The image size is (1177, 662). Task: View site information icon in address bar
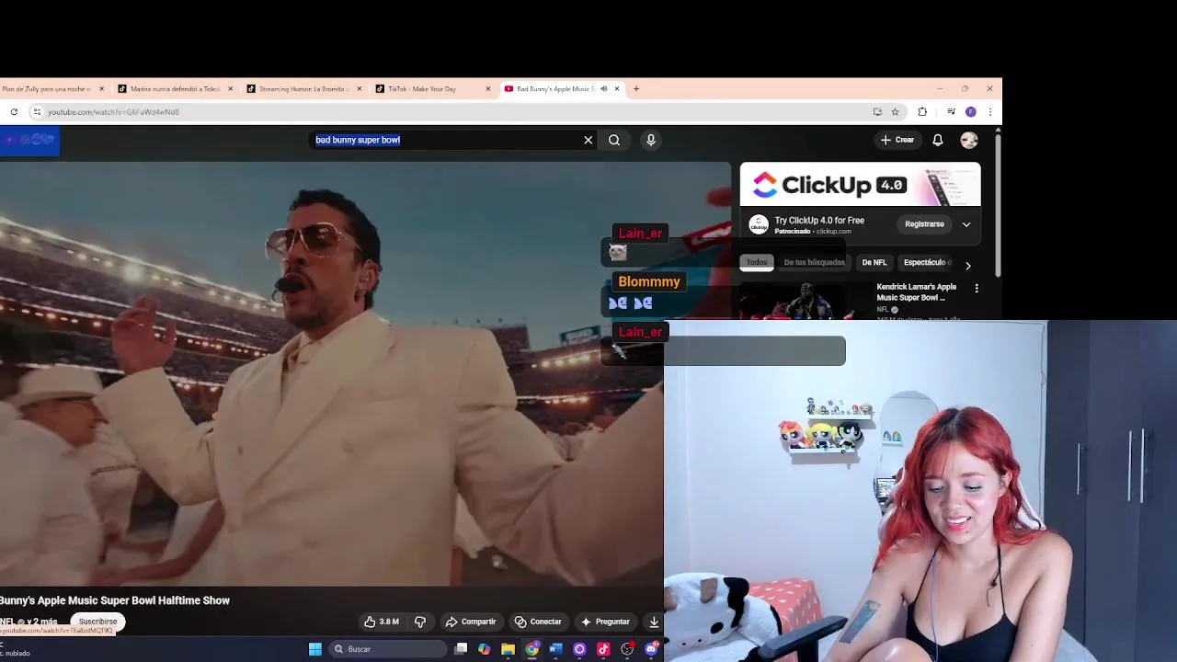[x=37, y=112]
